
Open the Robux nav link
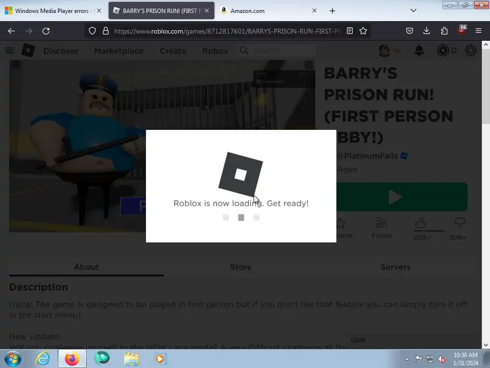click(215, 51)
